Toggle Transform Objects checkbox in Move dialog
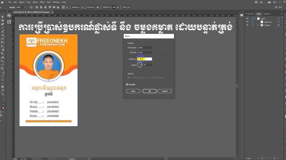286x160 pixels. [129, 77]
